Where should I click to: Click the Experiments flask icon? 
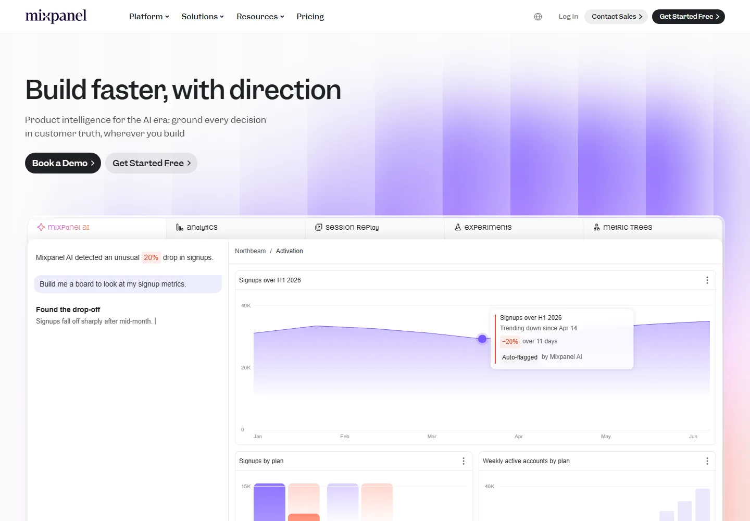(458, 227)
